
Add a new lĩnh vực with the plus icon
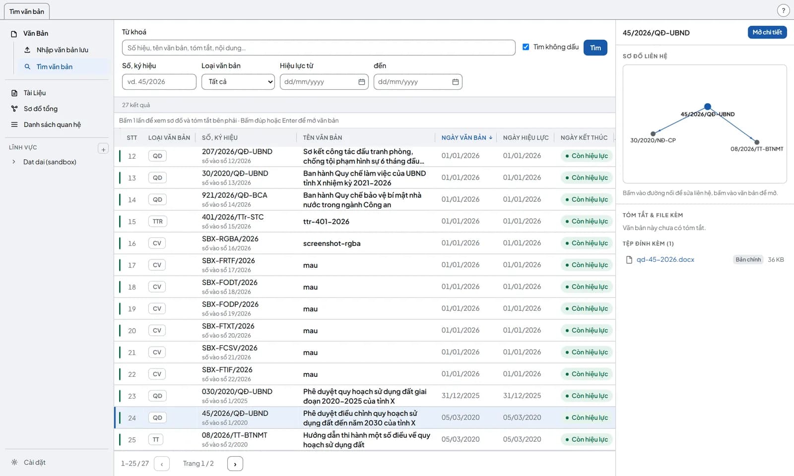[103, 149]
